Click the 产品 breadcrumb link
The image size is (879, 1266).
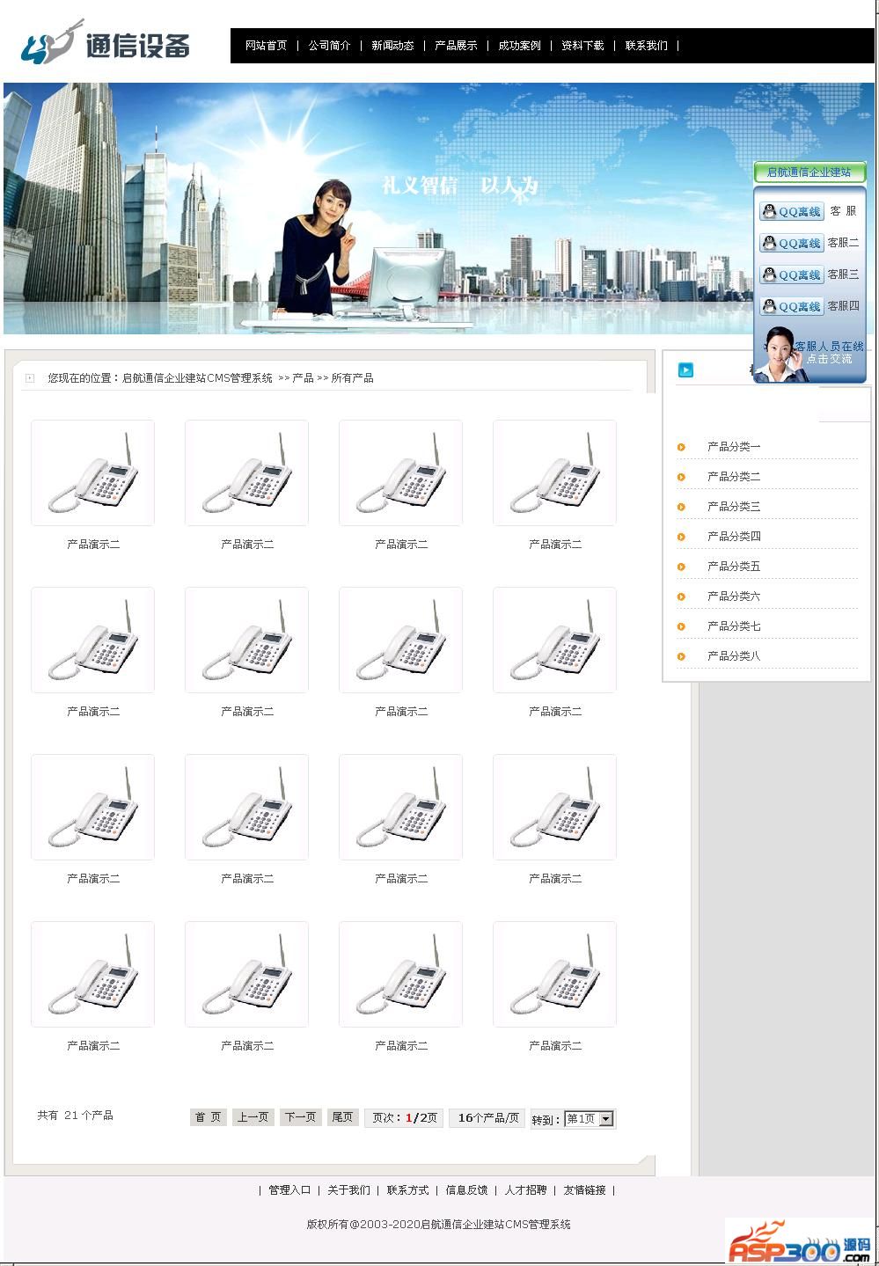303,378
